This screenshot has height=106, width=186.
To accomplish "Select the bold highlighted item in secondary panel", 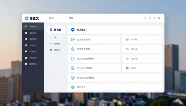I will pyautogui.click(x=56, y=30).
